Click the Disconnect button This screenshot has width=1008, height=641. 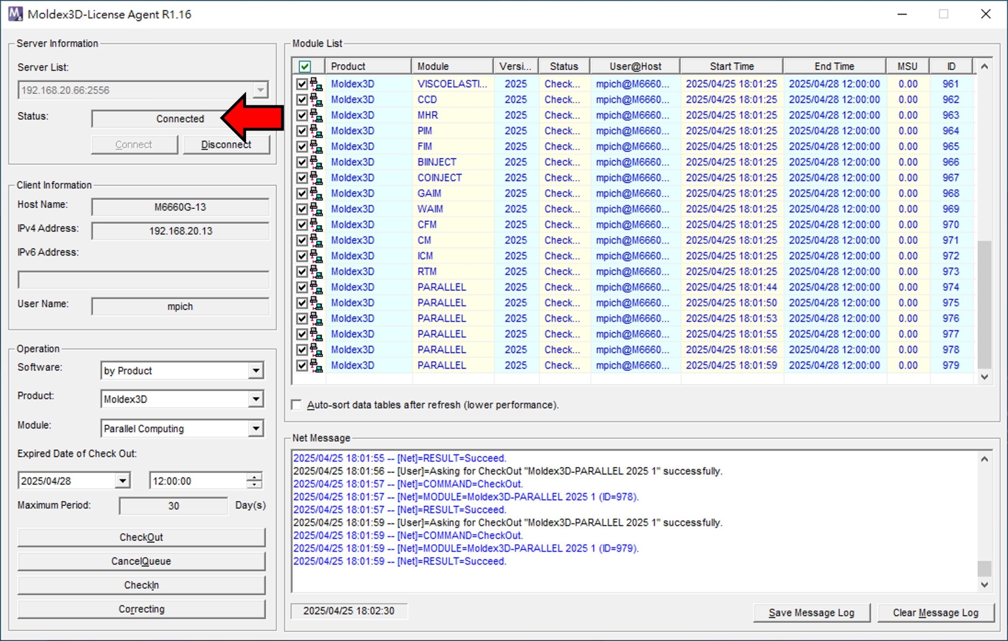coord(226,145)
